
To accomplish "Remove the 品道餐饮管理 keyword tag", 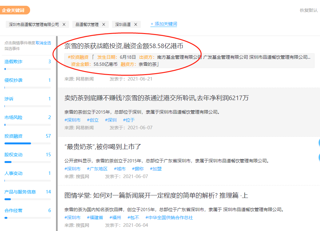I will click(104, 25).
